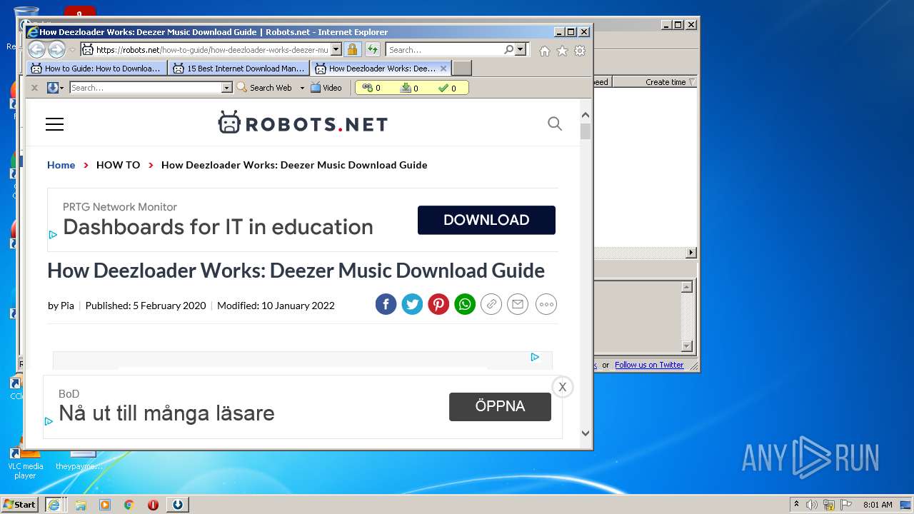Go forward with the IE forward arrow
This screenshot has height=514, width=914.
[x=56, y=50]
